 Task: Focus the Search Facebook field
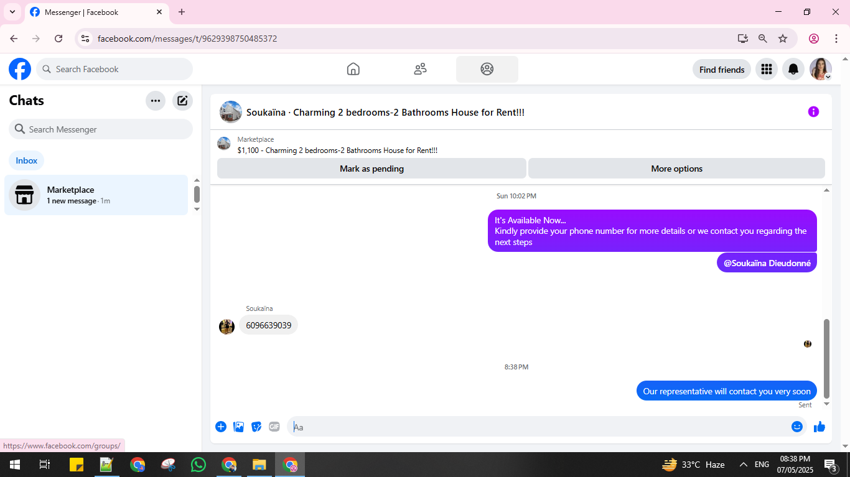[114, 69]
